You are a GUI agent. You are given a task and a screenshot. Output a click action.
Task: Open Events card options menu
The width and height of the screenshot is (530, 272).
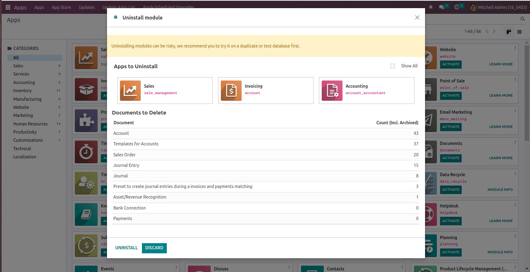(176, 267)
